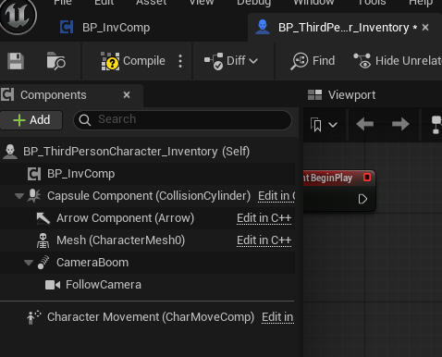This screenshot has height=357, width=442.
Task: Click the Event BeginPlay node title
Action: tap(327, 178)
